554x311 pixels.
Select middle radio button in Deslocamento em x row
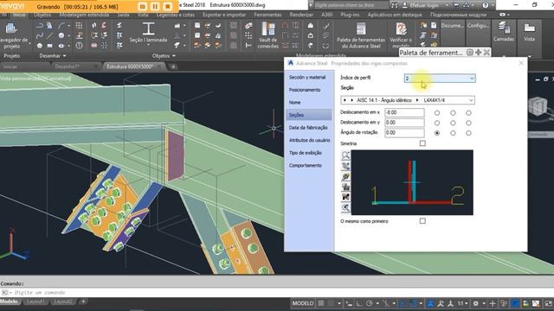tap(453, 113)
